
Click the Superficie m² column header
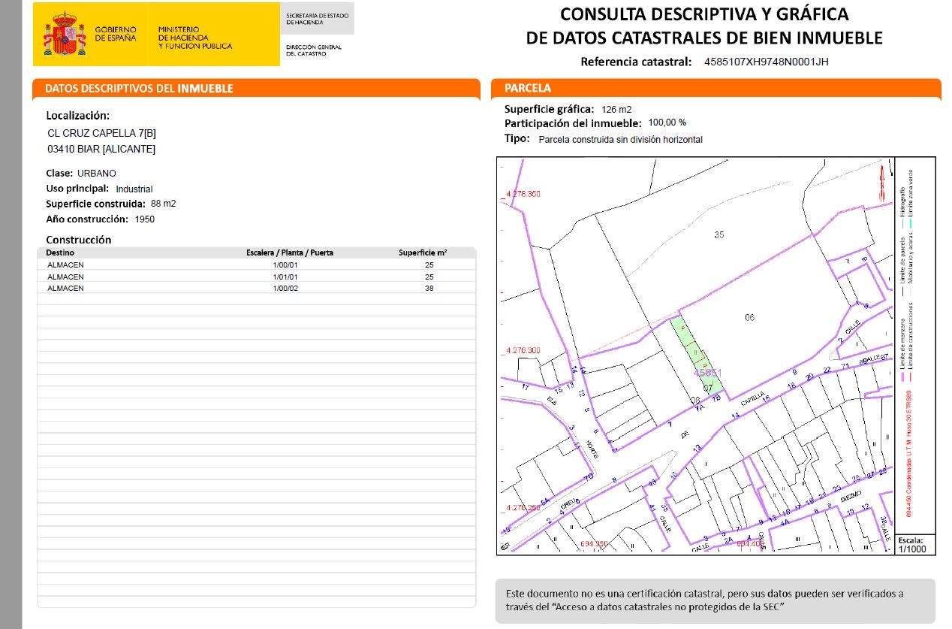(422, 253)
